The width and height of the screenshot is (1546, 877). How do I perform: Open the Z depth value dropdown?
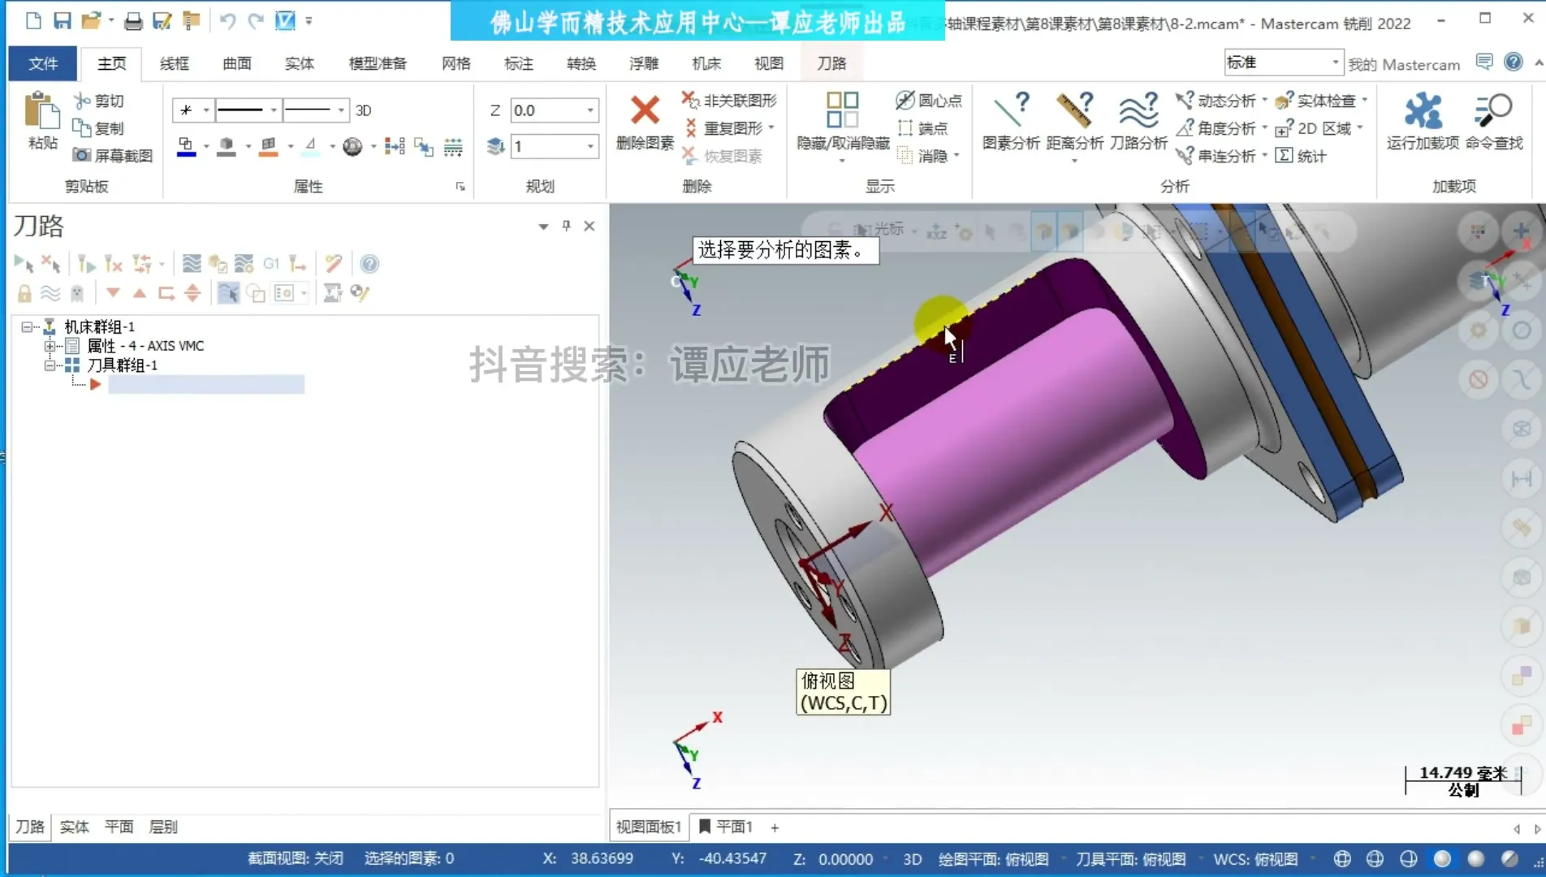click(x=590, y=110)
